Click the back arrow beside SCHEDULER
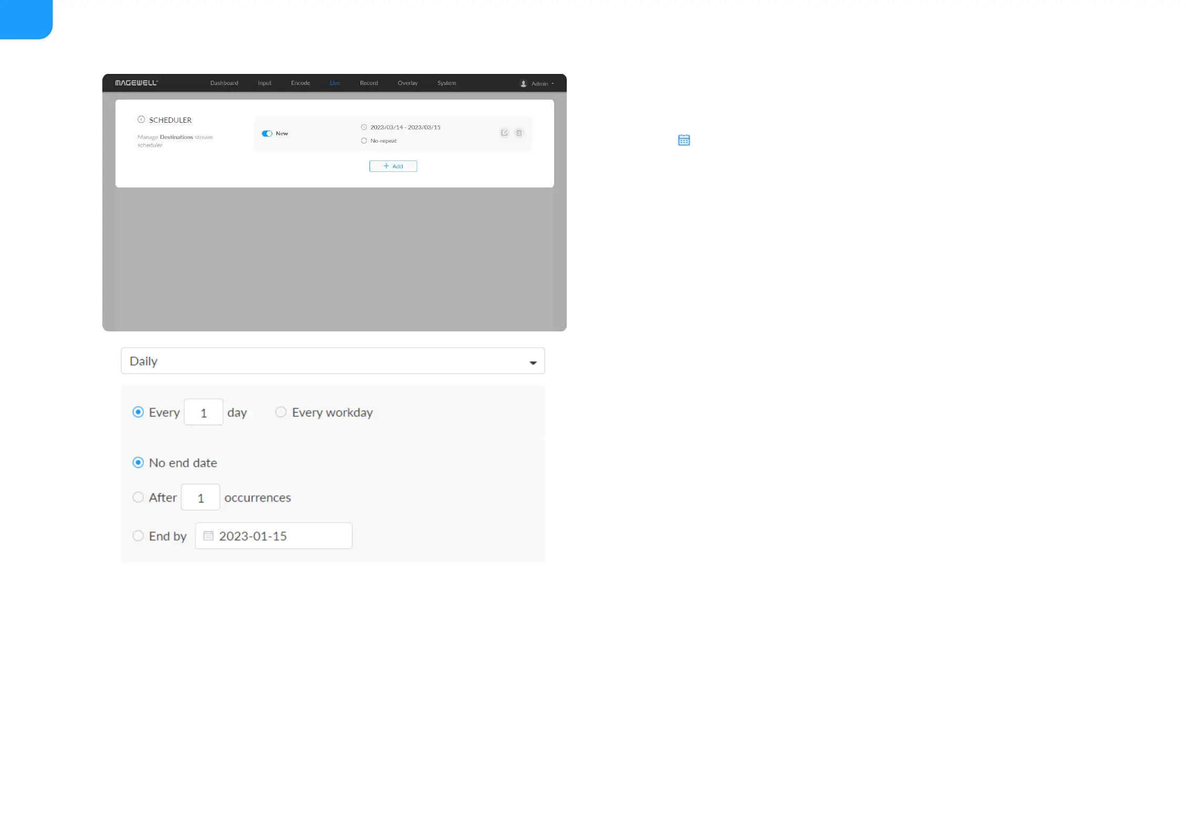Viewport: 1186px width, 839px height. click(x=141, y=120)
